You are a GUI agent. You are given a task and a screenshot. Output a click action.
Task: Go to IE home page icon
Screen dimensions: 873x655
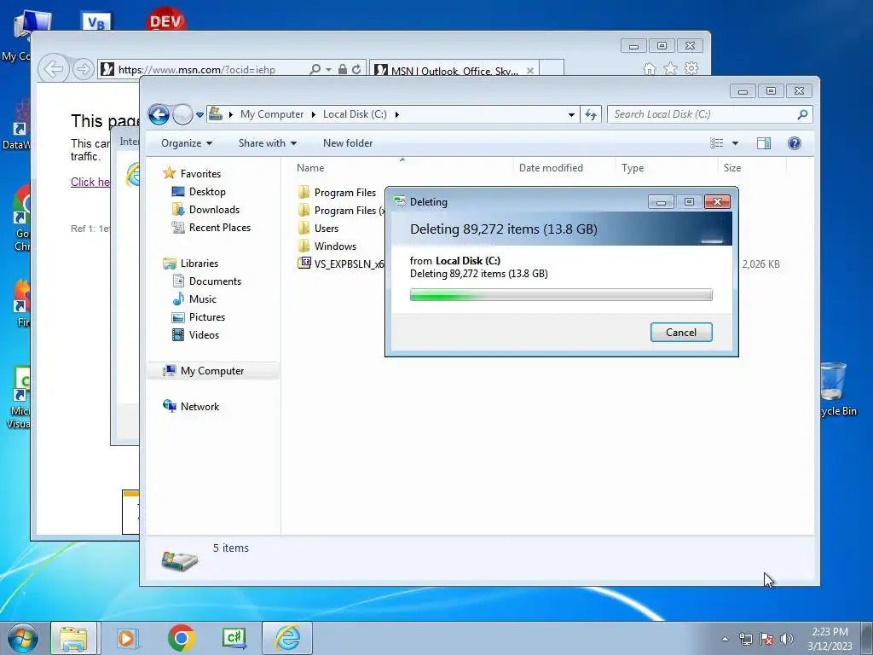[649, 68]
